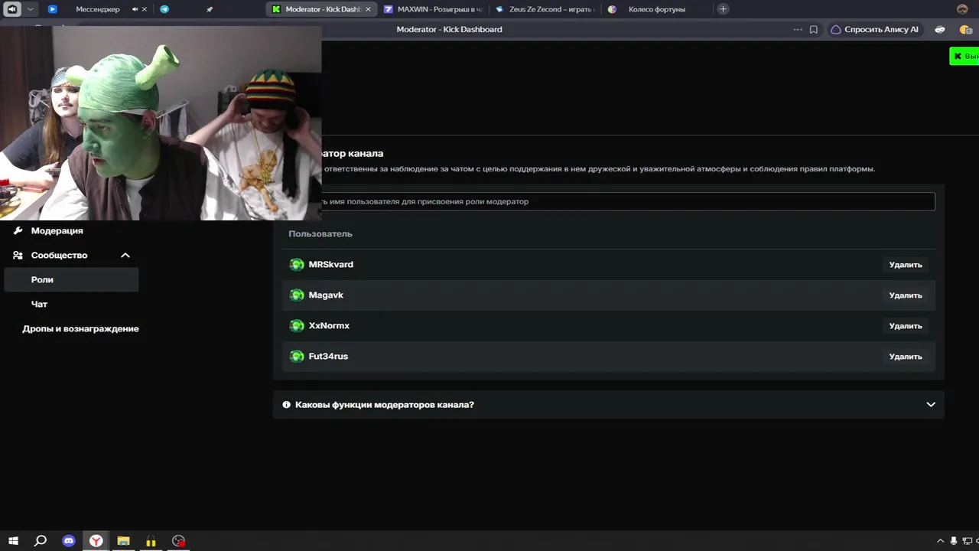The image size is (979, 551).
Task: Click the yellow padlock taskbar icon
Action: click(x=151, y=541)
